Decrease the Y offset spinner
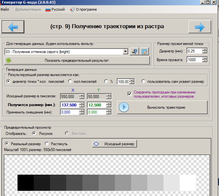 click(109, 113)
